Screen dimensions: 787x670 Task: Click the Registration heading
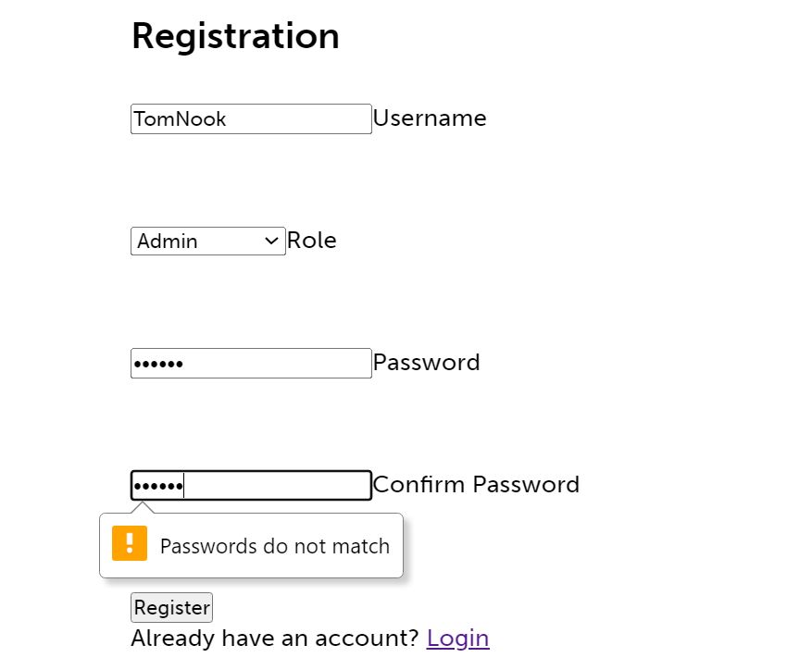(x=235, y=36)
